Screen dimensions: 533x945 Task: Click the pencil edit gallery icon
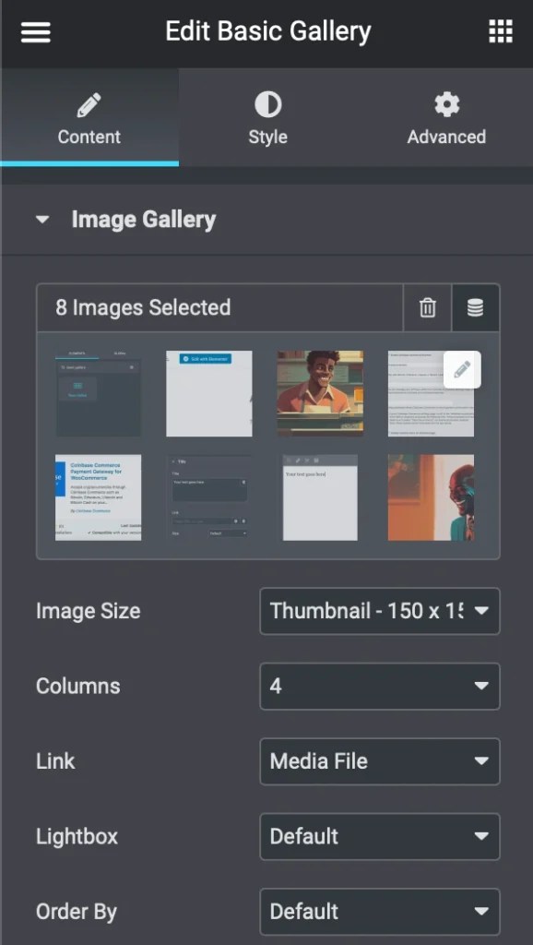[x=462, y=370]
